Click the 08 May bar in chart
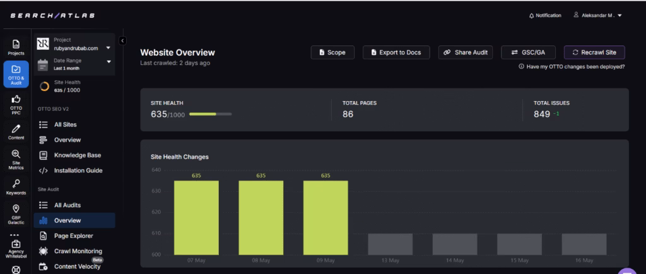Image resolution: width=646 pixels, height=274 pixels. point(261,217)
